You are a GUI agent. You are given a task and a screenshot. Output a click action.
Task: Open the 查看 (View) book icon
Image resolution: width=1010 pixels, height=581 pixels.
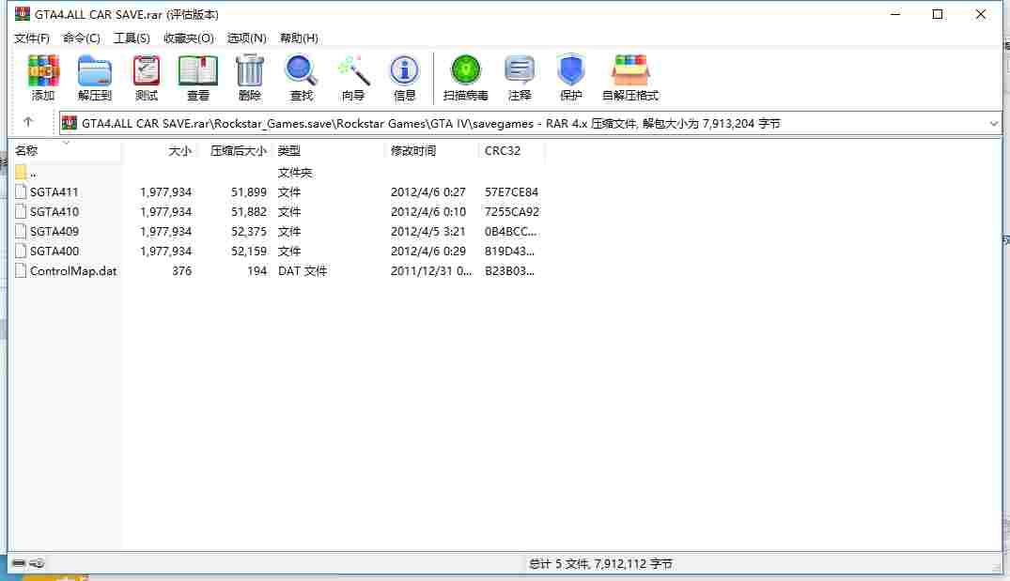(x=197, y=77)
